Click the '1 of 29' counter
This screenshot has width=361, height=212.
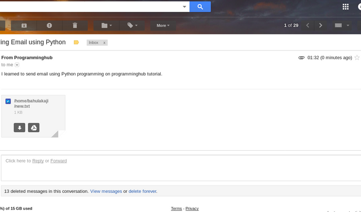291,25
